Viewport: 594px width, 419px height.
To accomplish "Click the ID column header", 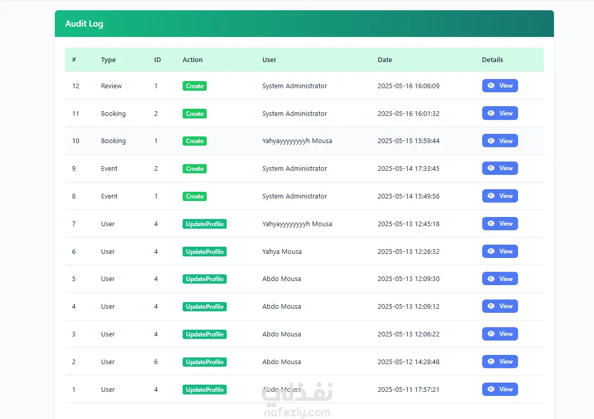I will pyautogui.click(x=157, y=60).
